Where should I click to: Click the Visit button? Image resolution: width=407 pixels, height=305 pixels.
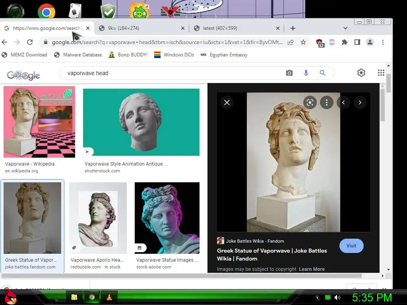pyautogui.click(x=351, y=245)
